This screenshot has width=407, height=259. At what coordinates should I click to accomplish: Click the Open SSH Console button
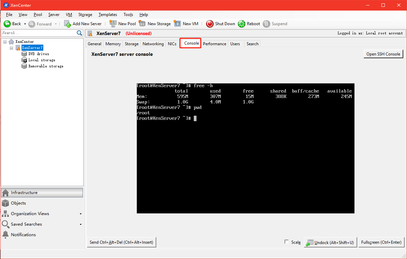pyautogui.click(x=383, y=54)
